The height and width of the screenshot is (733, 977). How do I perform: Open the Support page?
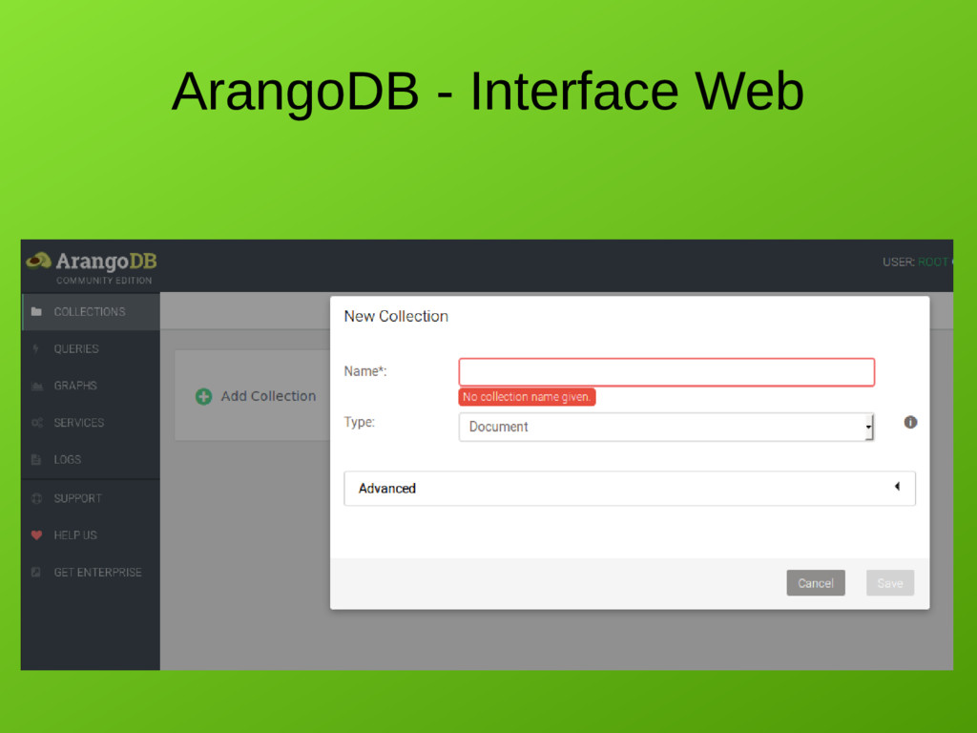tap(91, 498)
